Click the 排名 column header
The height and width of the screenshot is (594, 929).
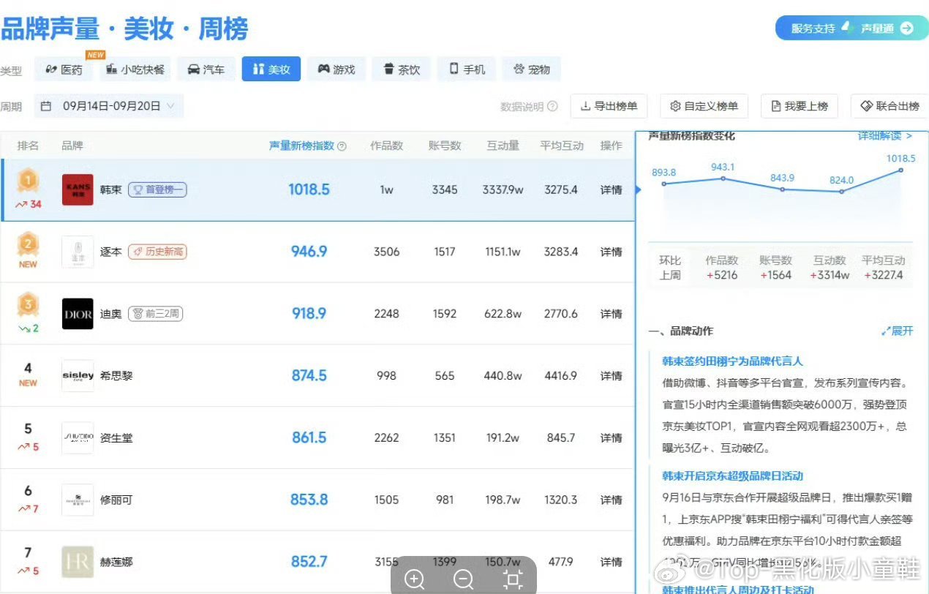28,146
